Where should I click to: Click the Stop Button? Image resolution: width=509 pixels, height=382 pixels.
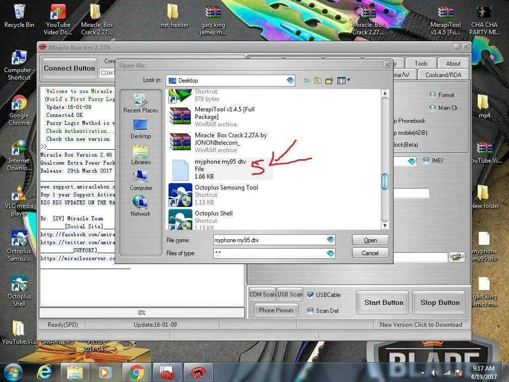[x=440, y=302]
